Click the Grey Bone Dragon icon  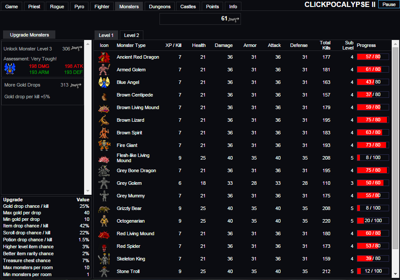(104, 171)
